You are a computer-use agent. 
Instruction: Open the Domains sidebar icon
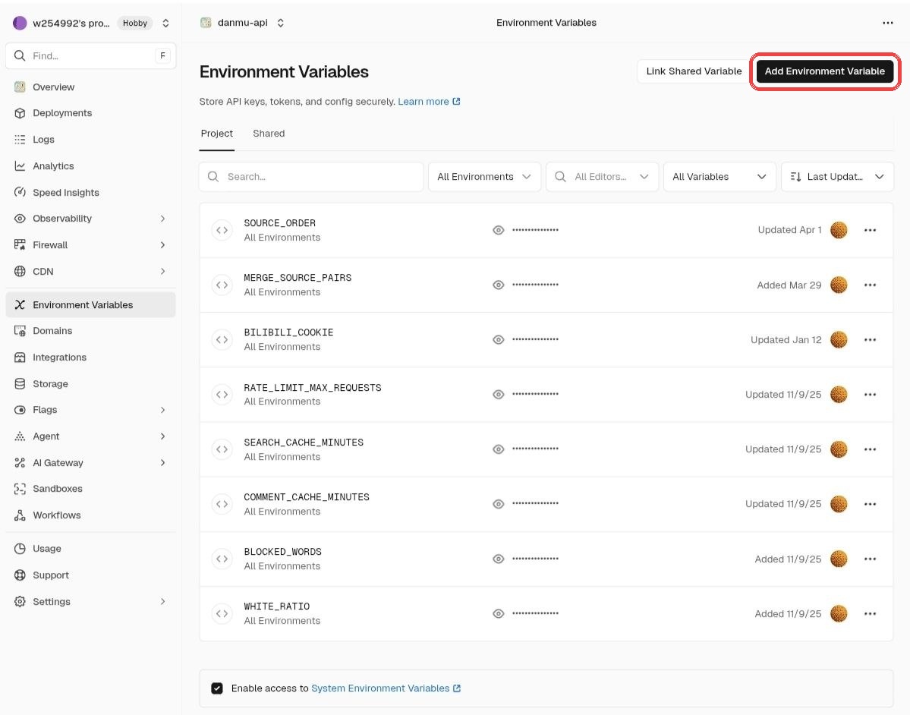pyautogui.click(x=20, y=331)
